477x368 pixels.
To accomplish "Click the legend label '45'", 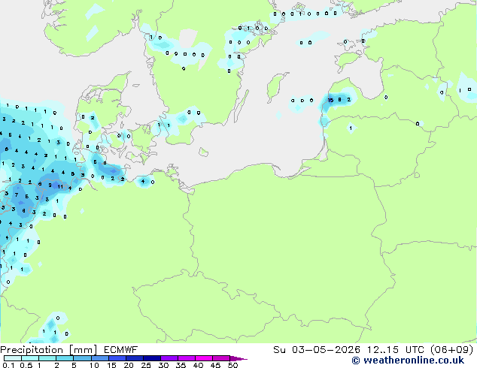I will coord(215,365).
